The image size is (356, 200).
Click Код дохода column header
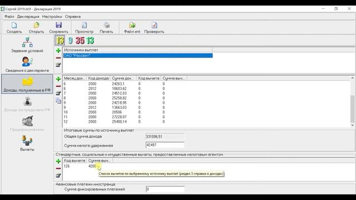[98, 78]
